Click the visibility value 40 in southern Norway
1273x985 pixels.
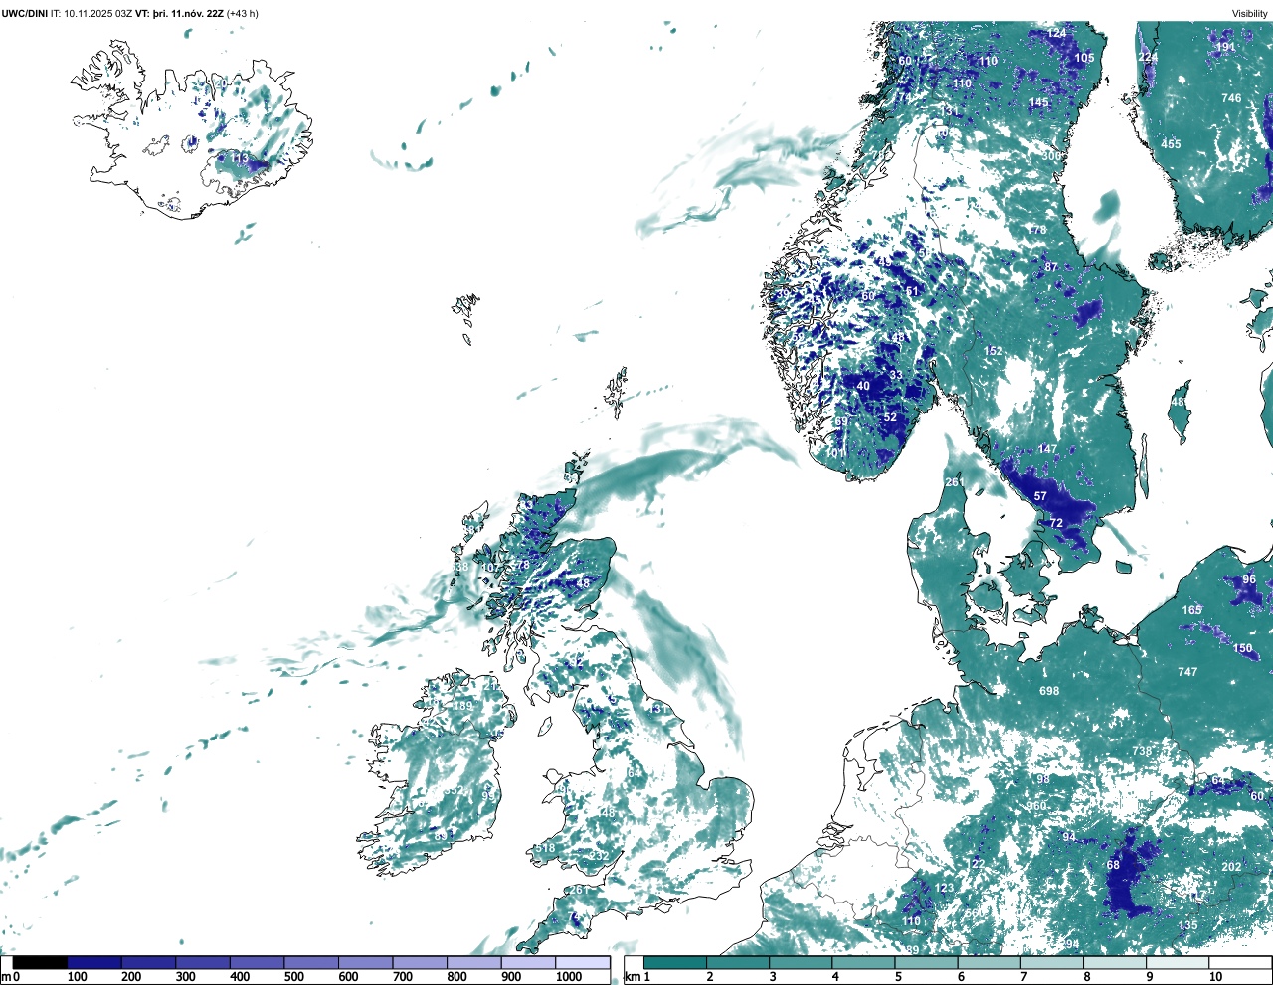click(863, 386)
